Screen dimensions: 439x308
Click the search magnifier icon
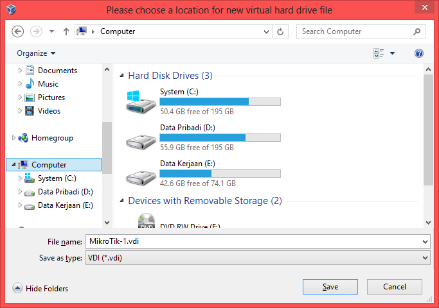point(417,31)
